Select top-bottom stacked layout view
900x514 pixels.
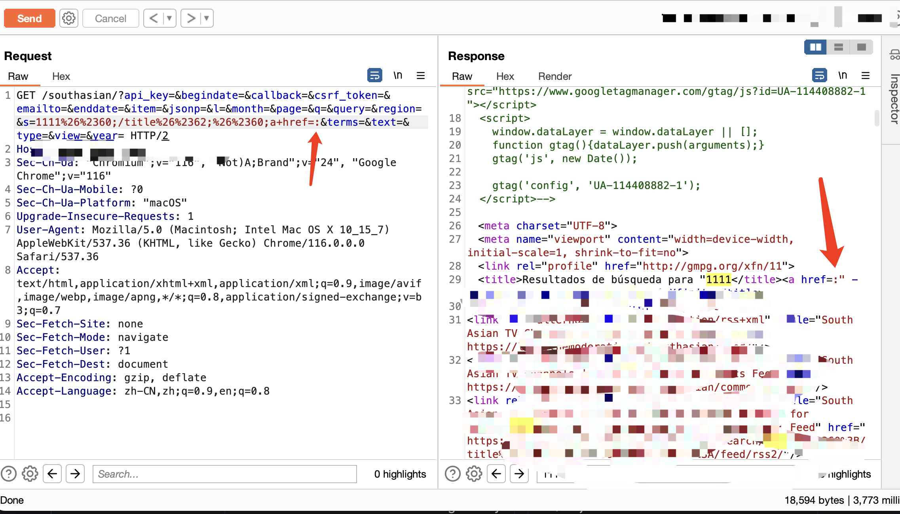click(x=838, y=47)
